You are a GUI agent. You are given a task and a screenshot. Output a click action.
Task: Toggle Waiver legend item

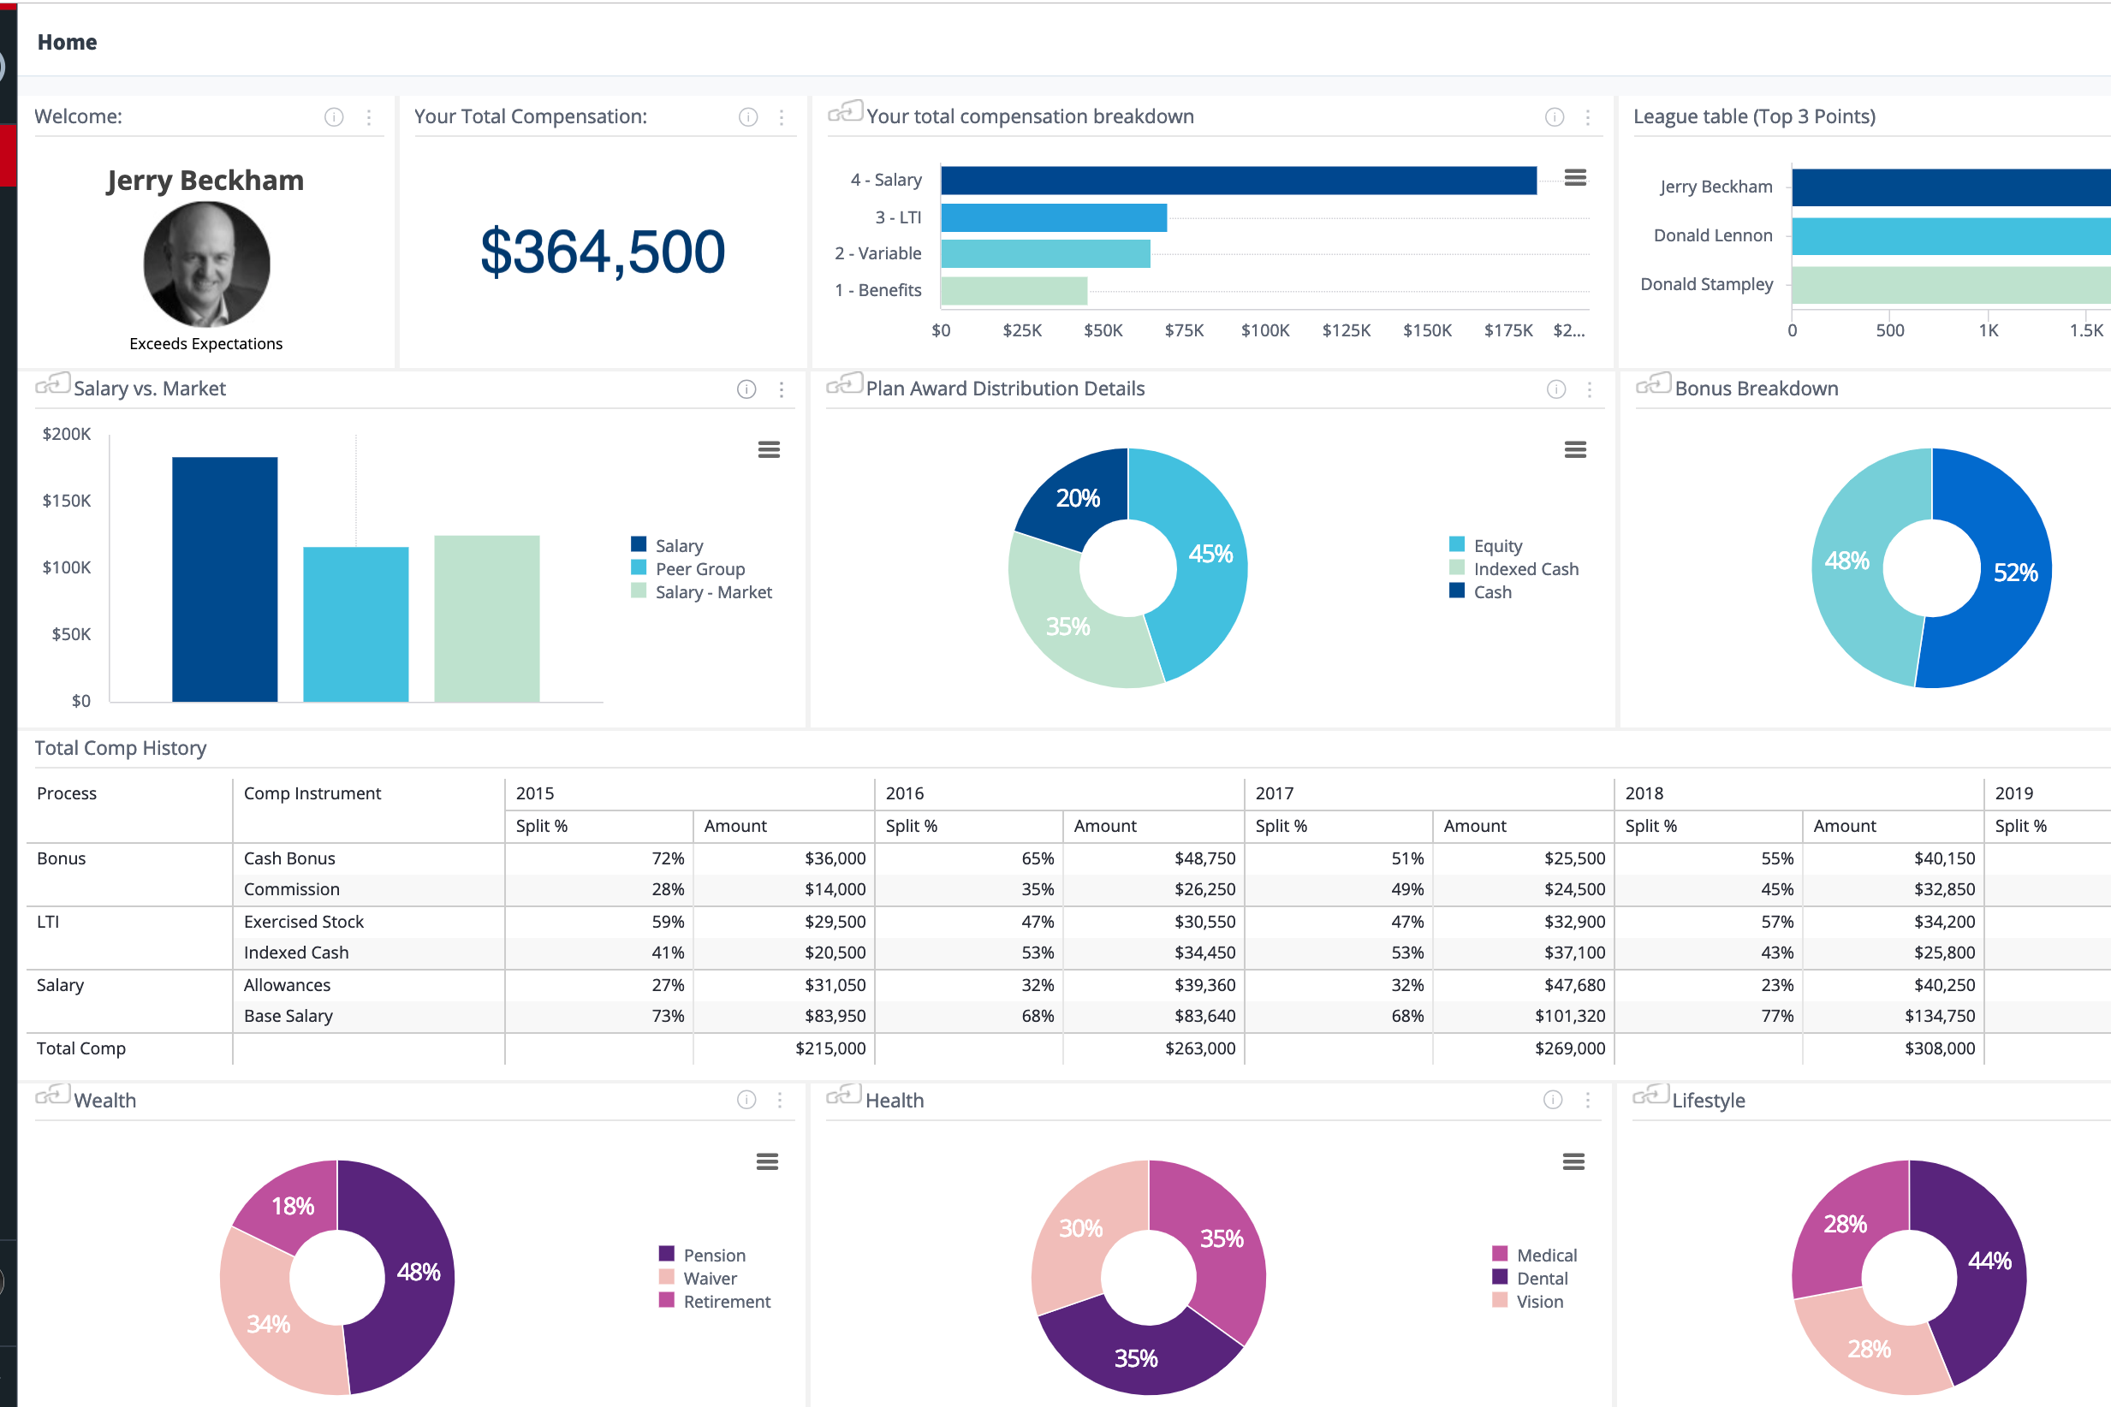(698, 1279)
